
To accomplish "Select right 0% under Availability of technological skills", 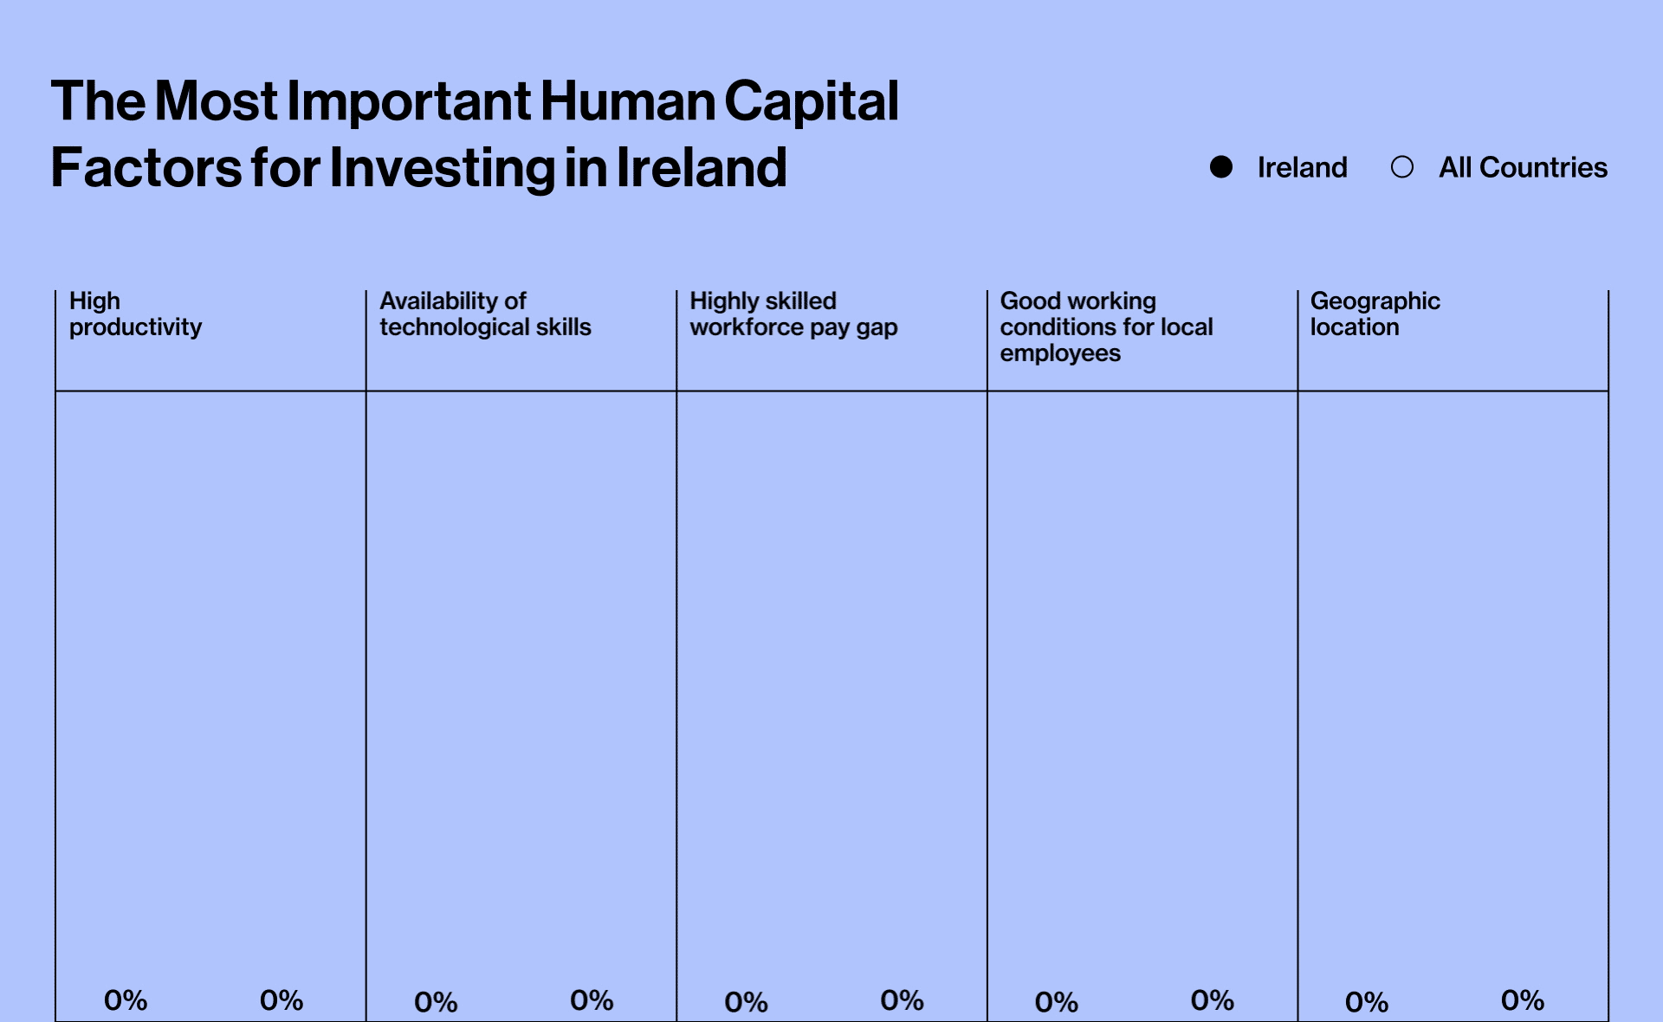I will 592,1001.
